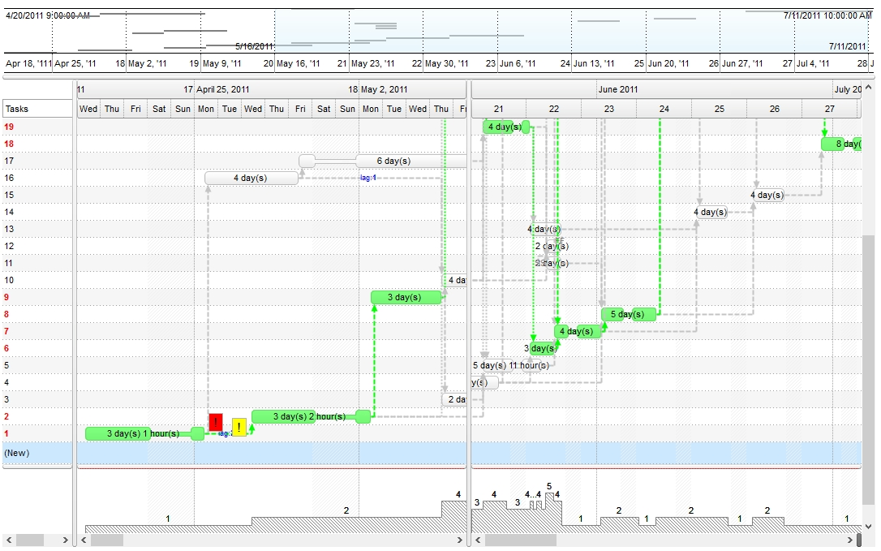
Task: Click the red exclamation flag on task 1
Action: (216, 423)
